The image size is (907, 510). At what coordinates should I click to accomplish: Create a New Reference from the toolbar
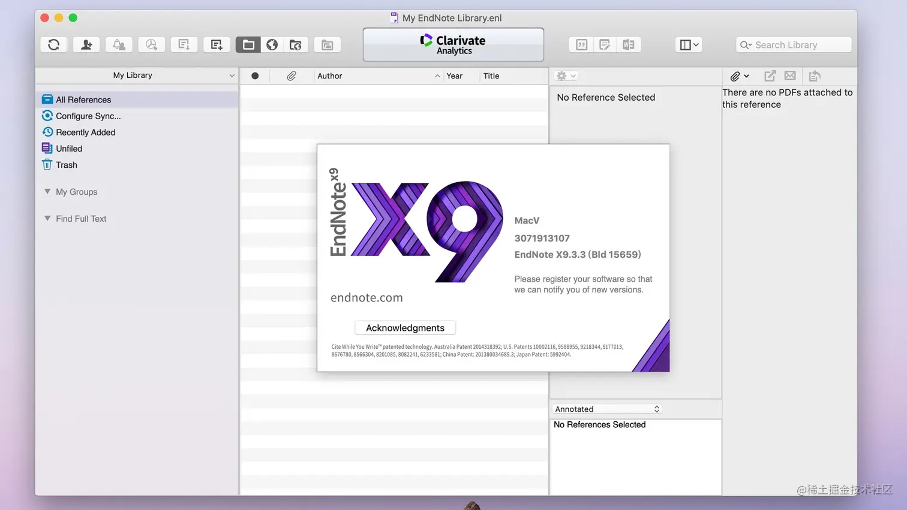(217, 45)
